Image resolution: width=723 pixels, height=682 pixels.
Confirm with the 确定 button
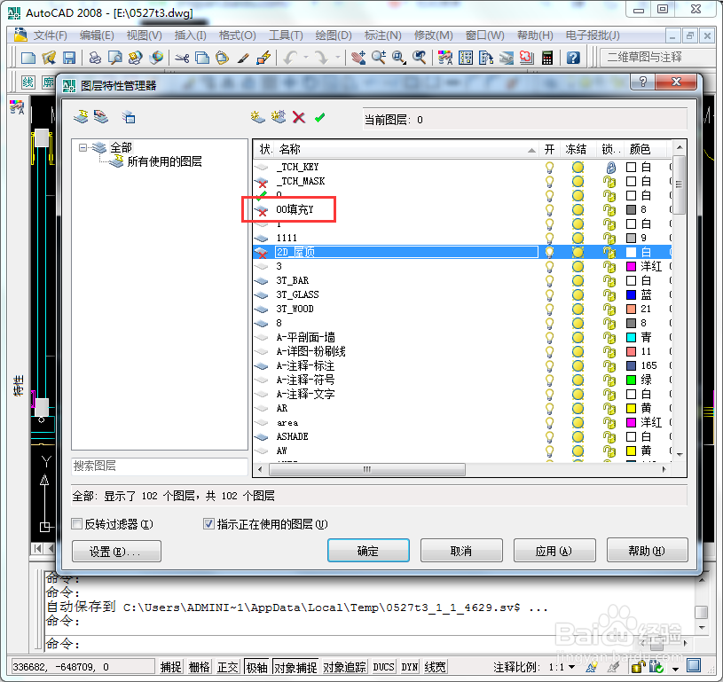[368, 550]
